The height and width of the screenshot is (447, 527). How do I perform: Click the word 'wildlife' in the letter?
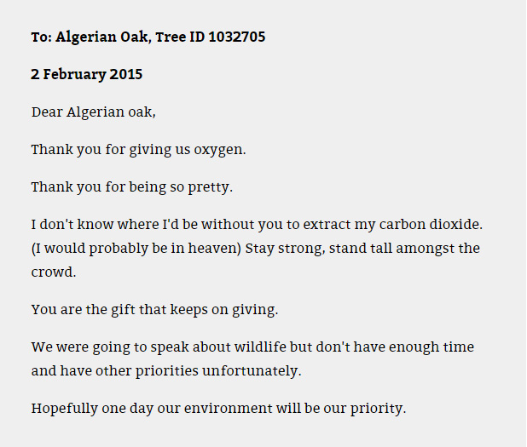tap(260, 347)
